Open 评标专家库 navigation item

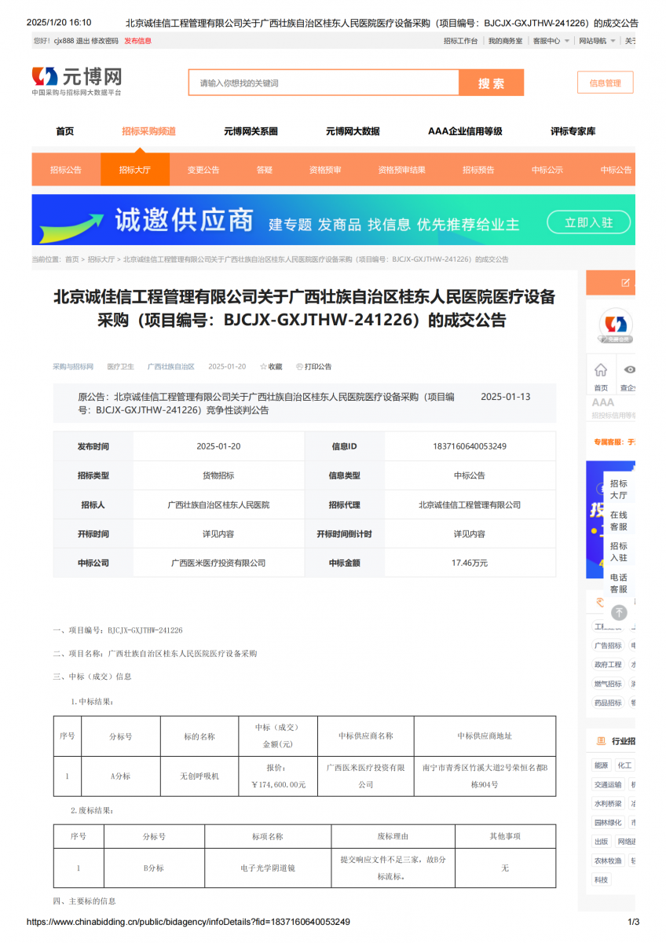[x=573, y=131]
